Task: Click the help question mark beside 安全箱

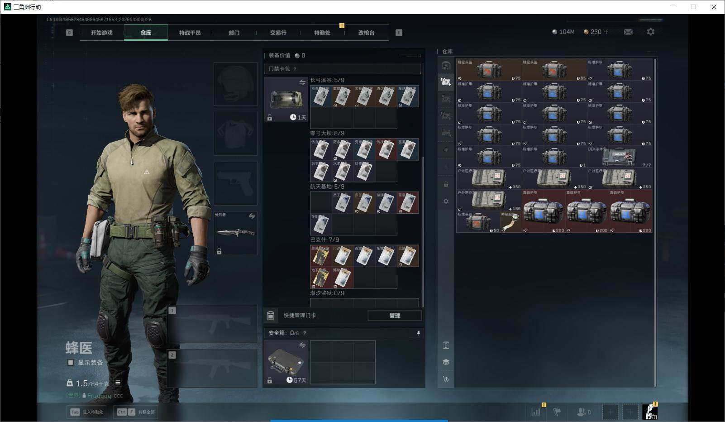Action: coord(305,333)
